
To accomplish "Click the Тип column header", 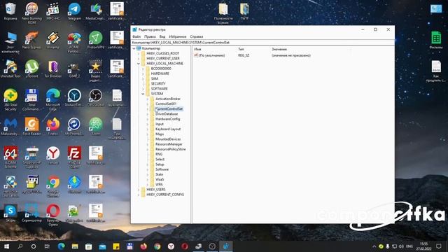I will pos(241,49).
